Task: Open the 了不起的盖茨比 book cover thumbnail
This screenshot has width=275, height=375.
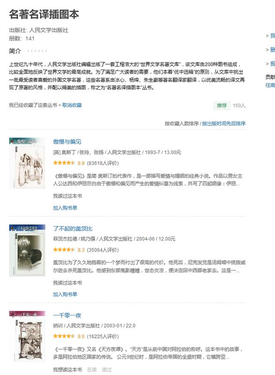Action: pos(27,250)
